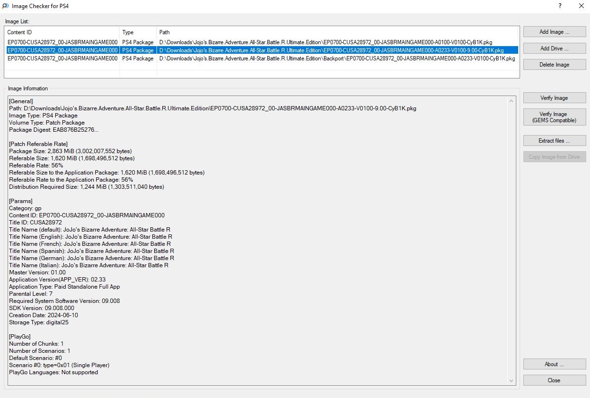Click the Parental Level: 7 line
Viewport: 590px width, 398px height.
pos(31,294)
